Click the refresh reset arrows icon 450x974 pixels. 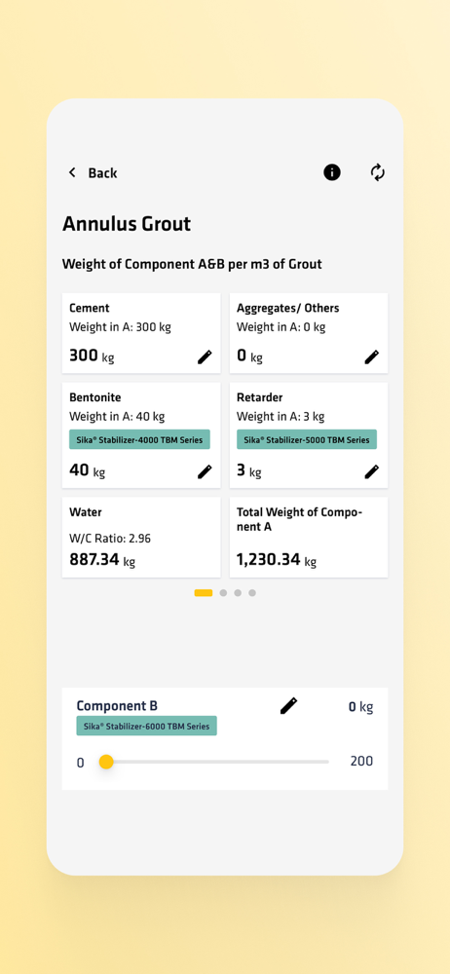(x=377, y=172)
